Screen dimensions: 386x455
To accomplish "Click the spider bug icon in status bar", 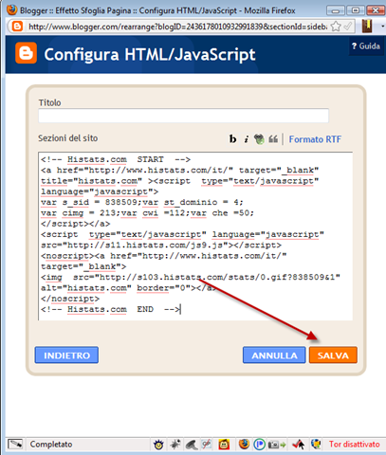I will pyautogui.click(x=175, y=444).
